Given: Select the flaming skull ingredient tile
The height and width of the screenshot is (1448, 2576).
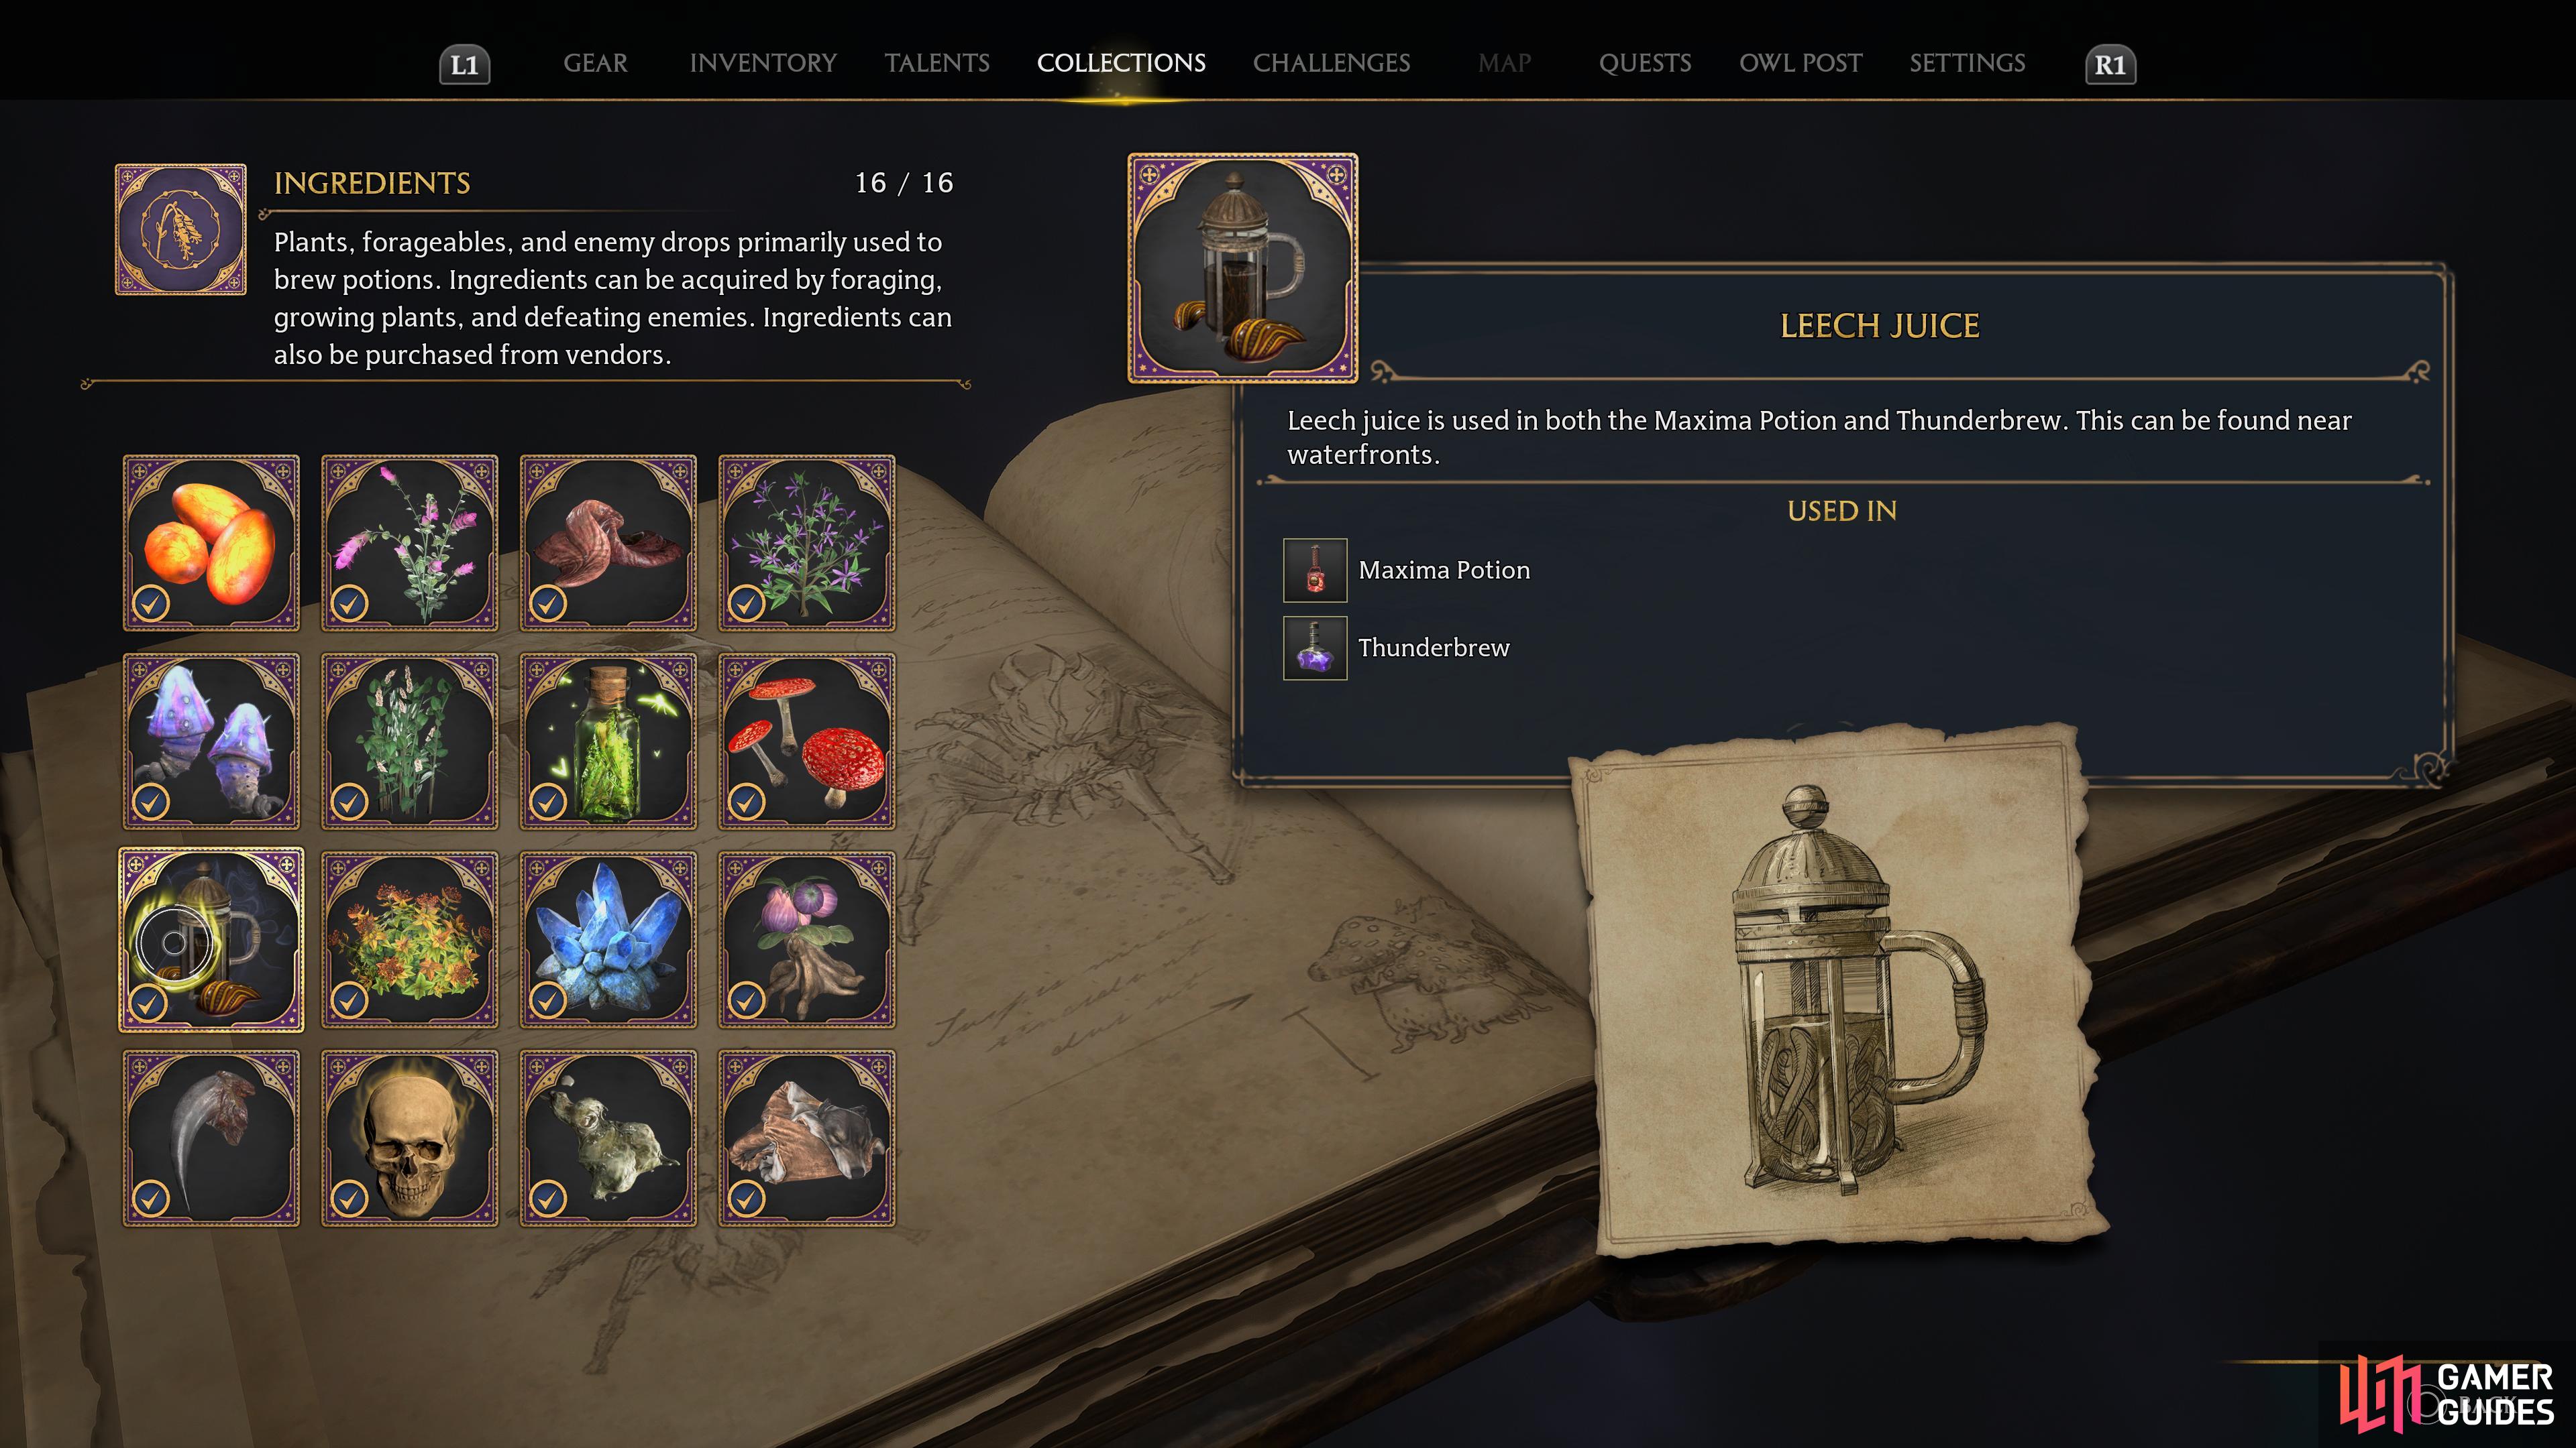Looking at the screenshot, I should (x=409, y=1138).
